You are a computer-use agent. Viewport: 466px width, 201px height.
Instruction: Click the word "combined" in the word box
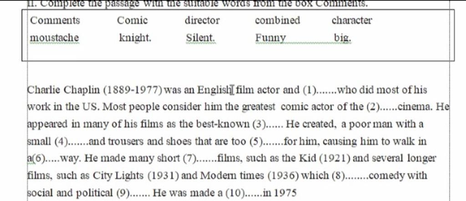point(278,20)
